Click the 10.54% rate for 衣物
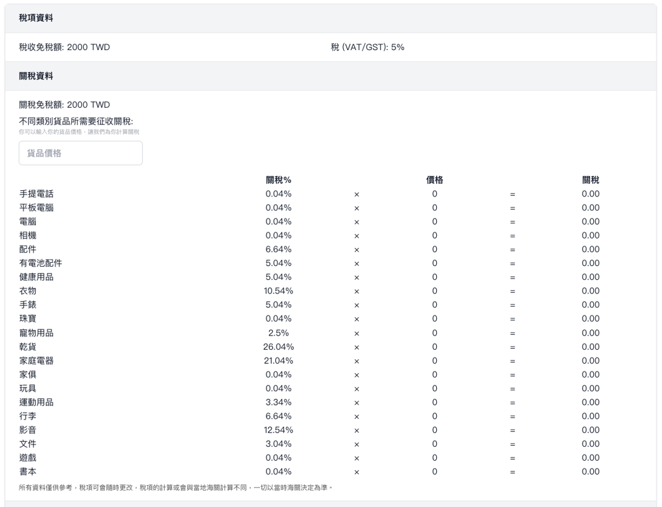This screenshot has width=662, height=507. coord(278,291)
